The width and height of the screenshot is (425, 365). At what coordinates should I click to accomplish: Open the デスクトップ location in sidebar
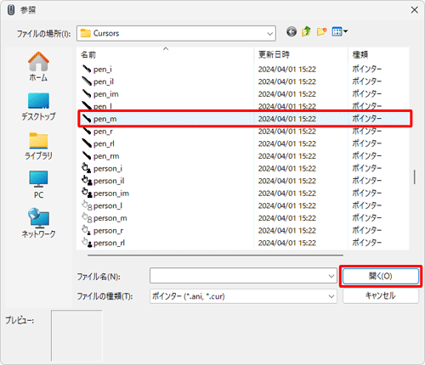tap(38, 107)
